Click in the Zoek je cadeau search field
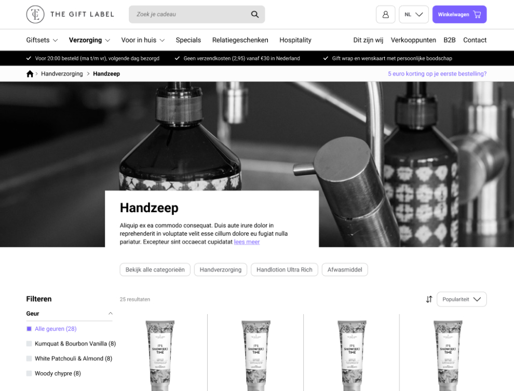This screenshot has height=391, width=514. coord(190,15)
